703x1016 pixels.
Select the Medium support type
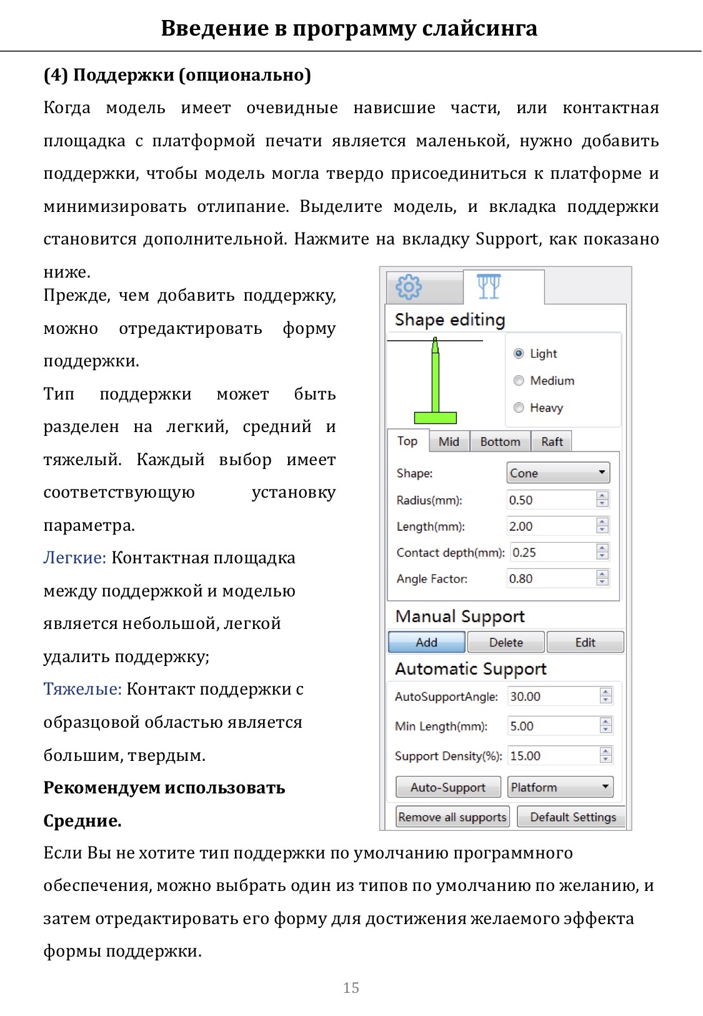tap(544, 380)
